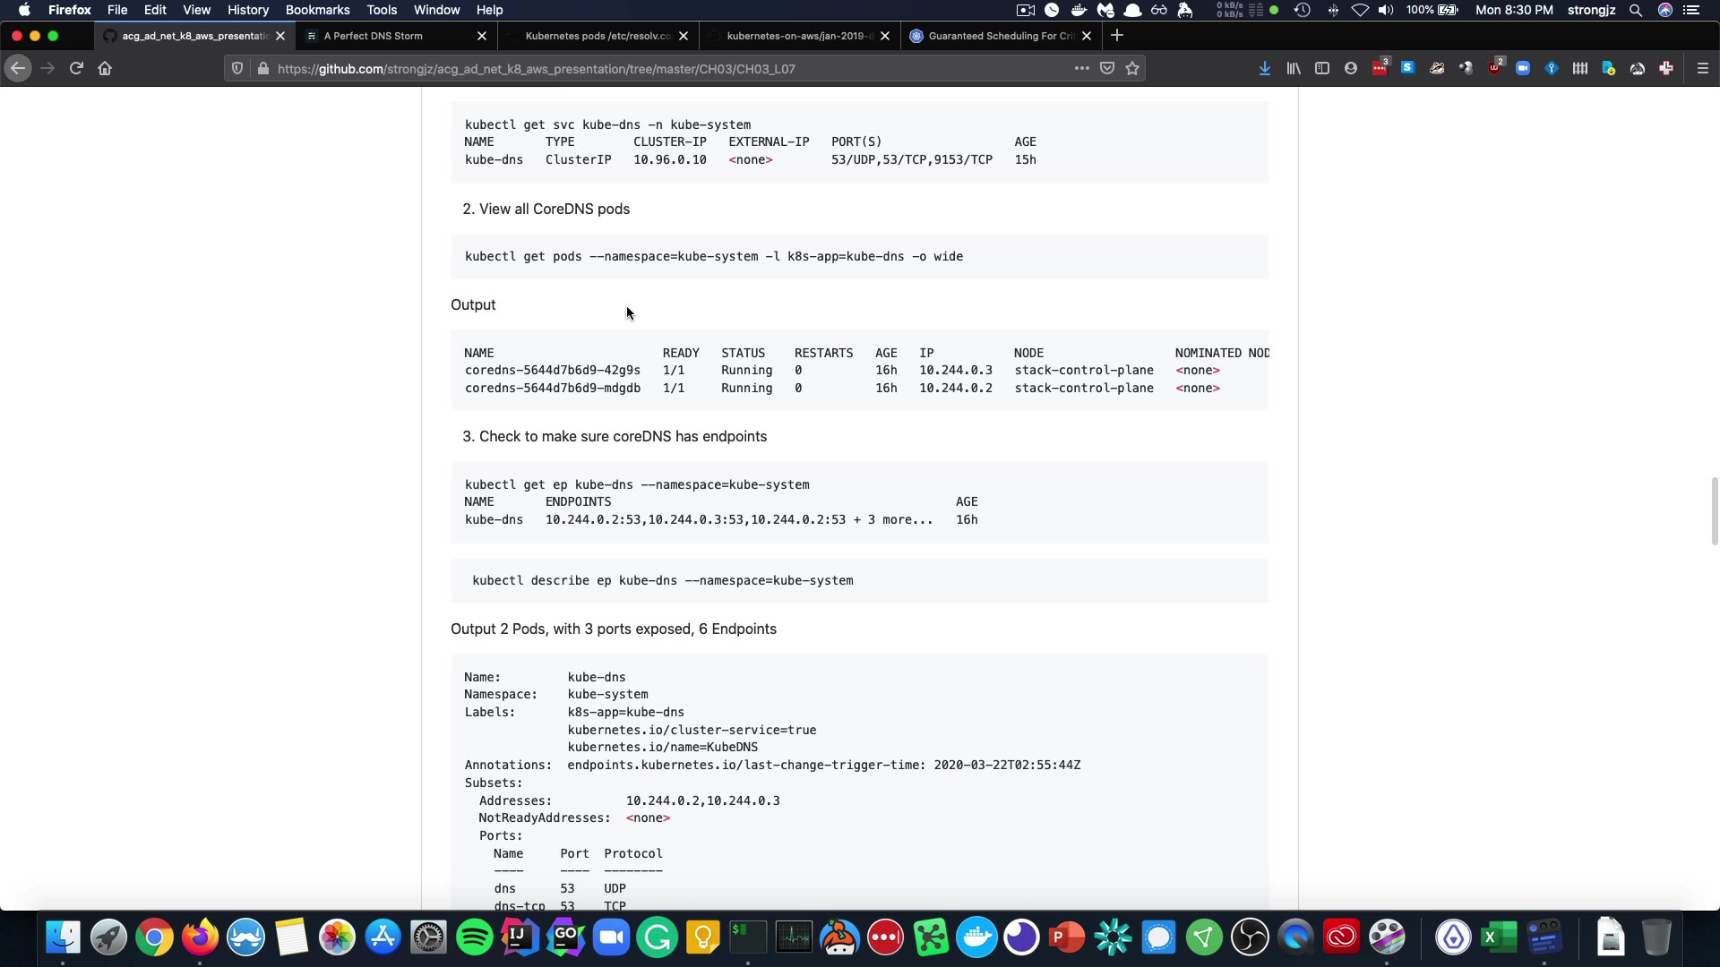
Task: Open uBlock Origin extension popup
Action: [x=1495, y=68]
